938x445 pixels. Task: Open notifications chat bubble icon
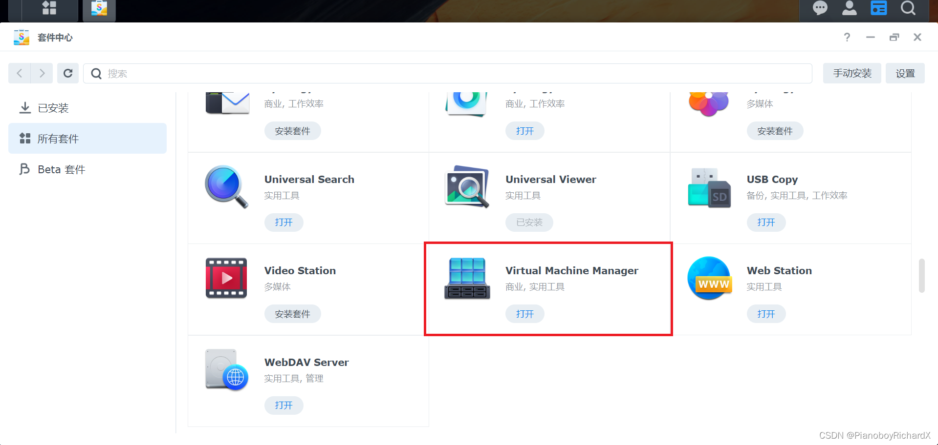click(820, 8)
